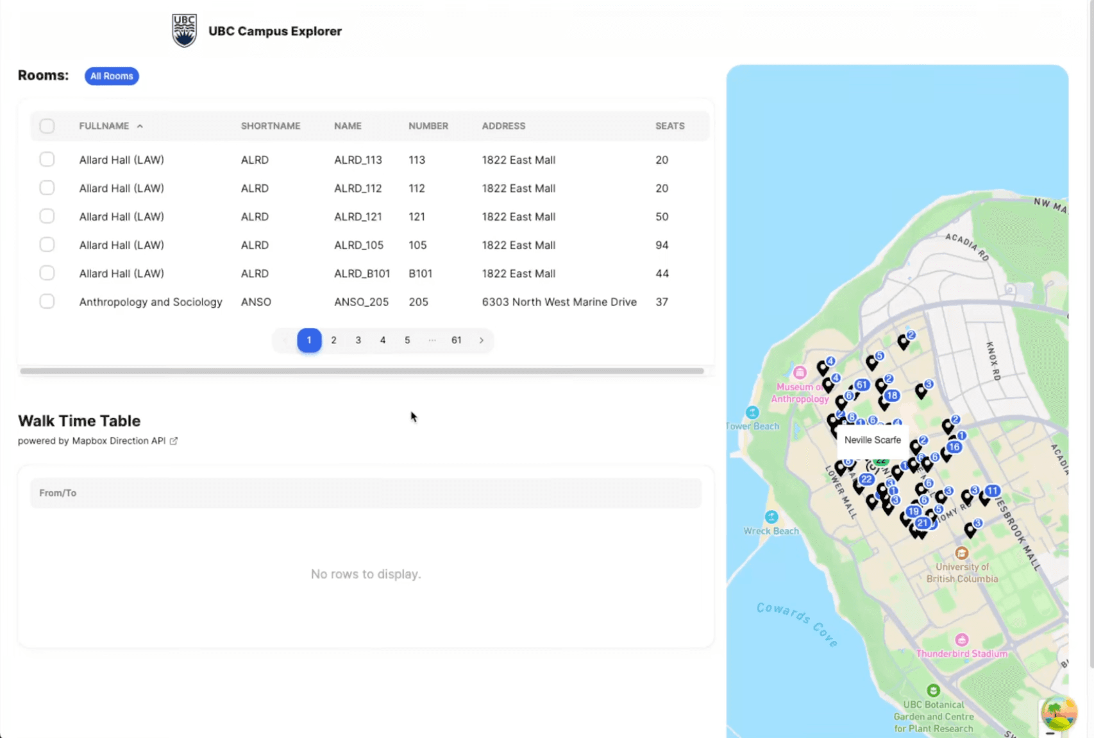The image size is (1094, 738).
Task: Click the Wreck Beach map icon
Action: [771, 517]
